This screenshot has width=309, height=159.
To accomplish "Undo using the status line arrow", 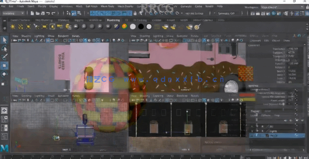I will [48, 14].
